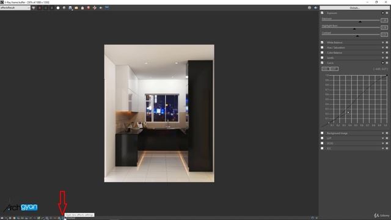Viewport: 391px width, 220px height.
Task: Click the red duplicate frame buffer icon
Action: click(x=89, y=8)
